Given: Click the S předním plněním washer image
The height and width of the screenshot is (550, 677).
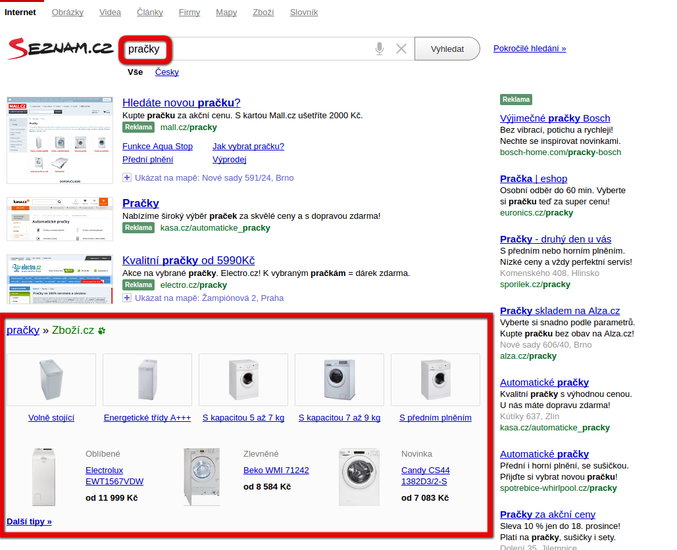Looking at the screenshot, I should [436, 380].
